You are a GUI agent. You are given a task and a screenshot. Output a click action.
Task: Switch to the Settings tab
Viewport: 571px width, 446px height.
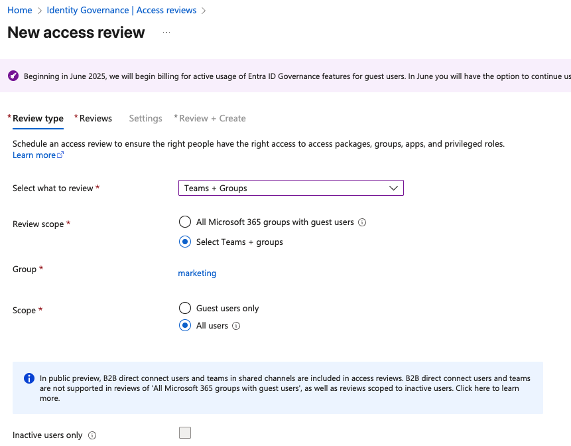point(146,118)
